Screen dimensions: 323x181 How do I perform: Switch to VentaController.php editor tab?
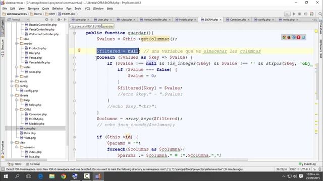coord(155,20)
